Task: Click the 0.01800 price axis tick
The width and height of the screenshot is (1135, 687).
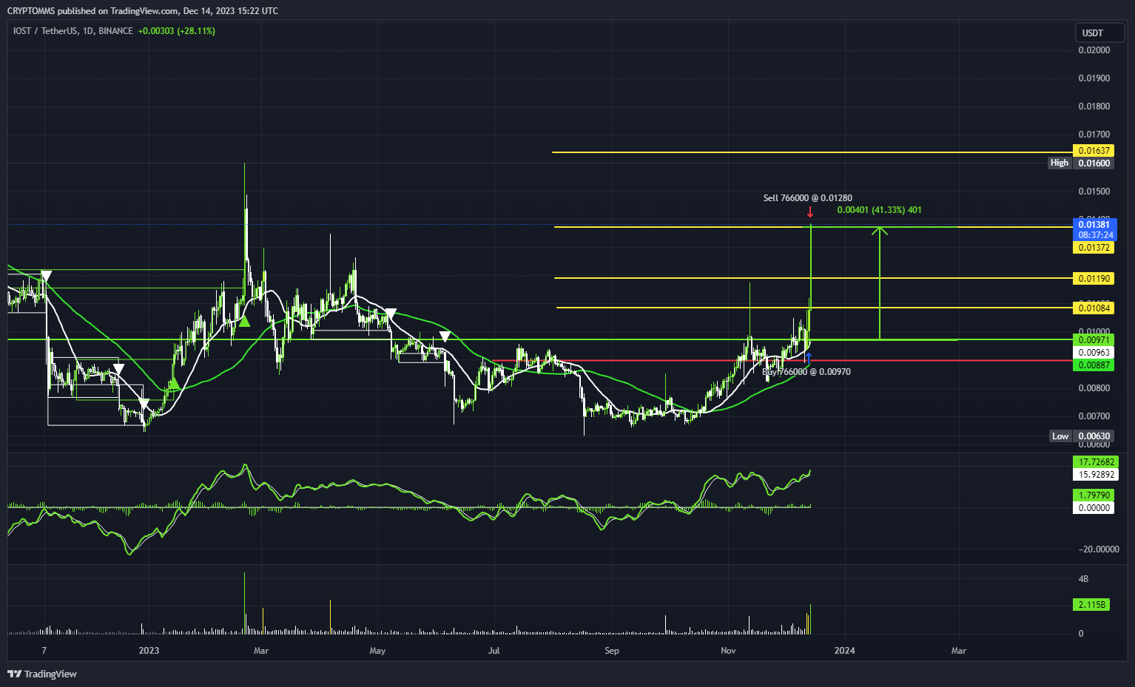Action: click(x=1094, y=106)
